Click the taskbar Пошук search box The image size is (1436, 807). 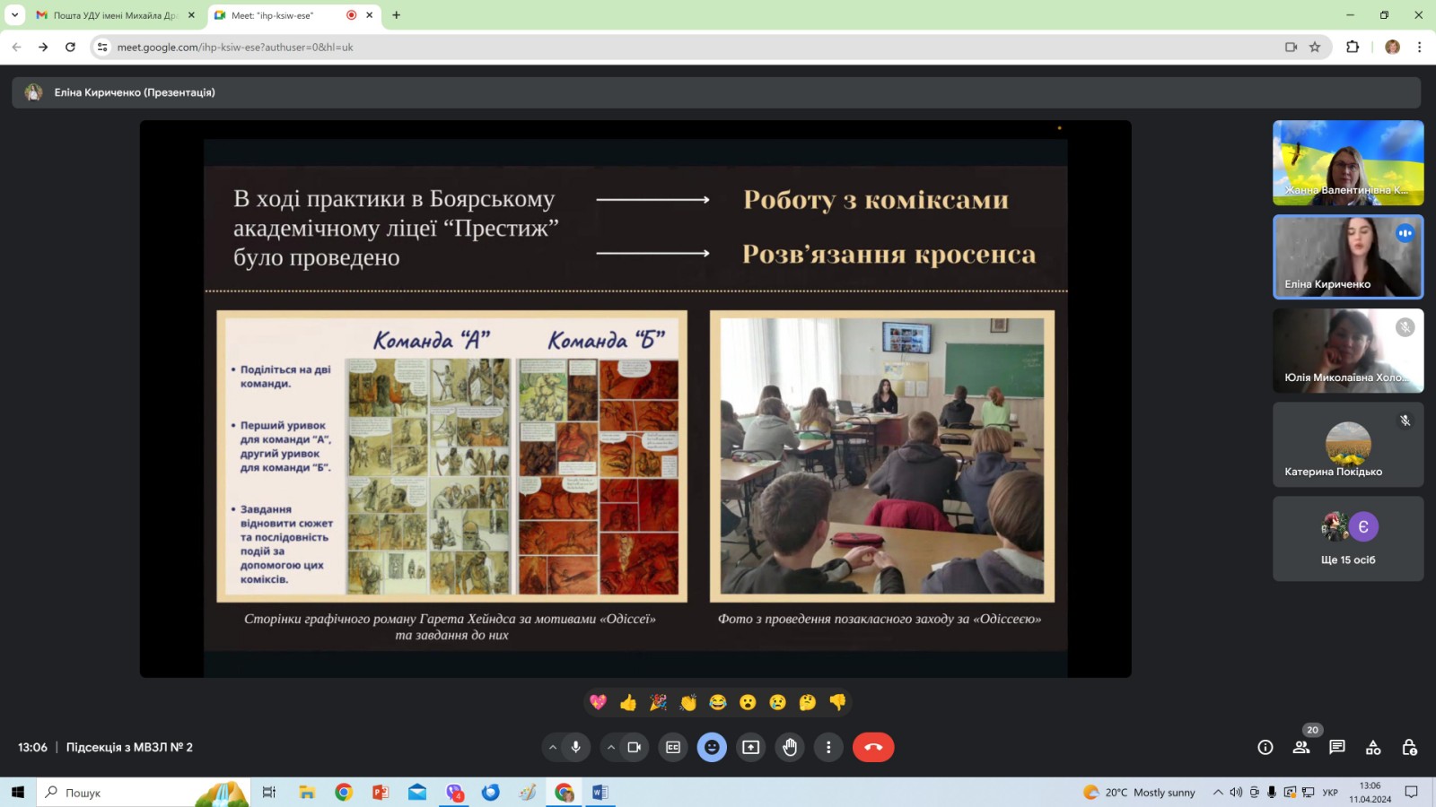(x=144, y=792)
